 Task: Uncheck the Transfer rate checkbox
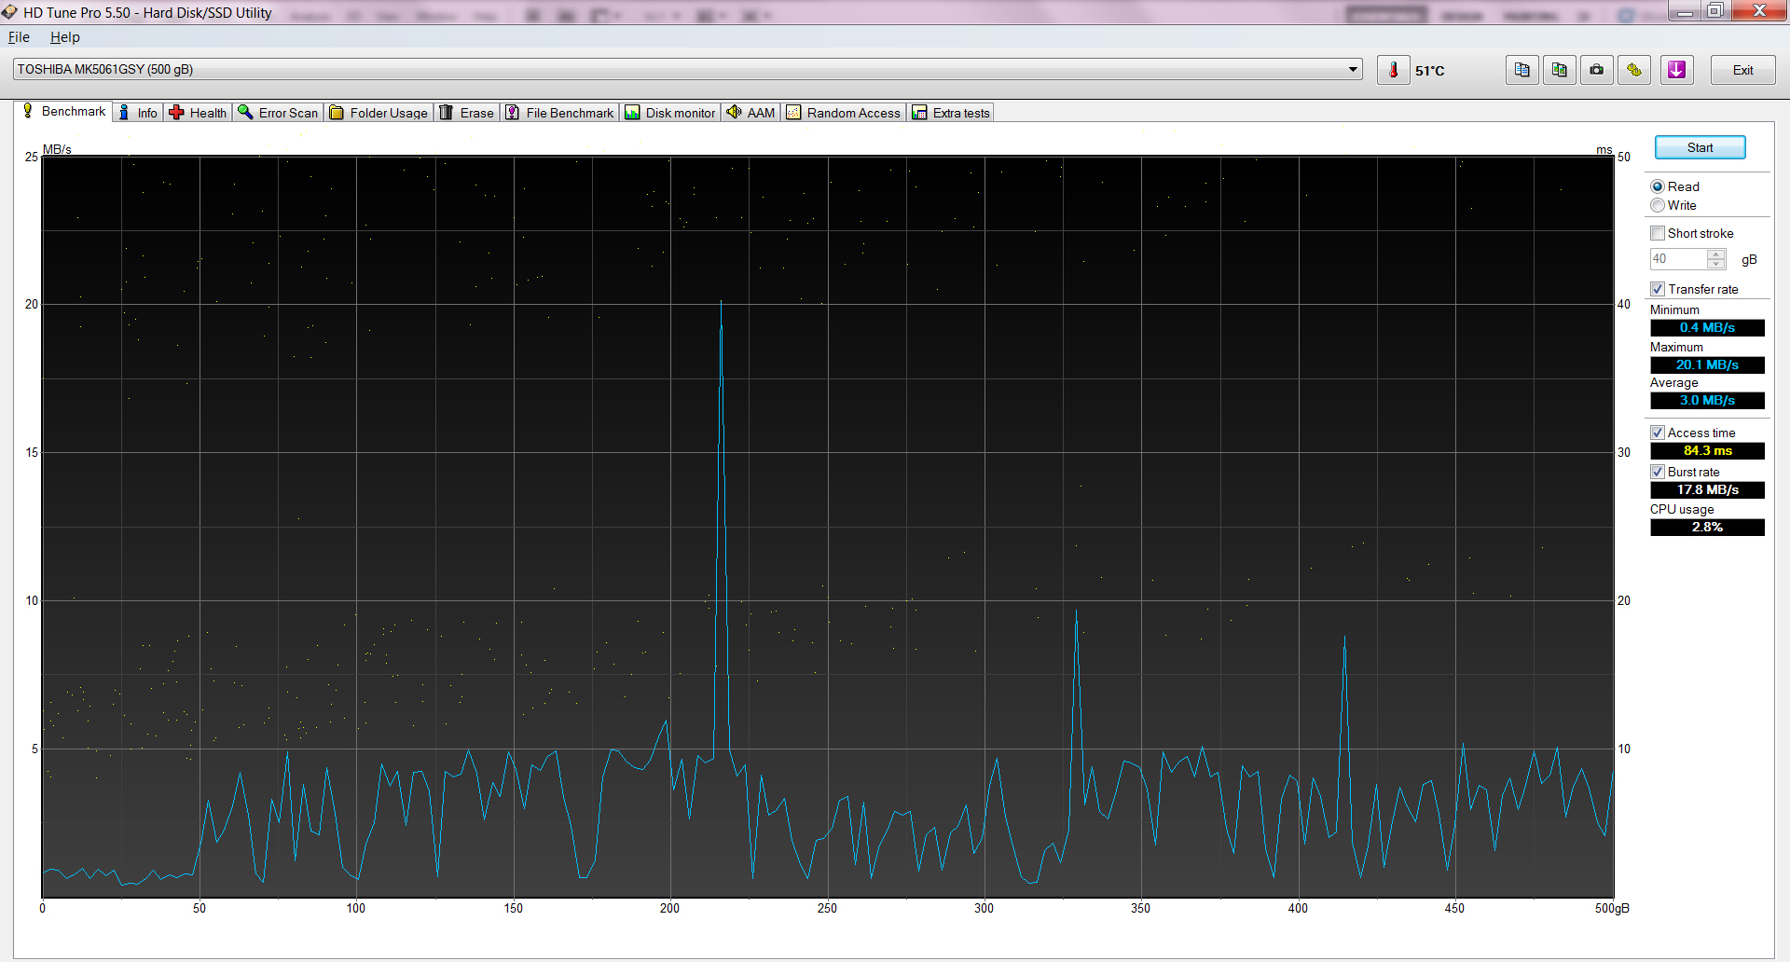coord(1658,289)
